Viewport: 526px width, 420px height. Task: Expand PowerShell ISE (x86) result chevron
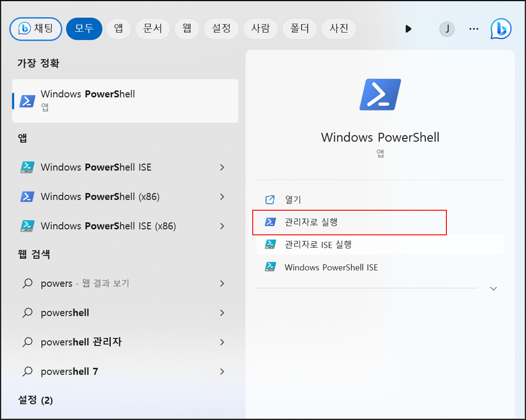click(x=222, y=226)
